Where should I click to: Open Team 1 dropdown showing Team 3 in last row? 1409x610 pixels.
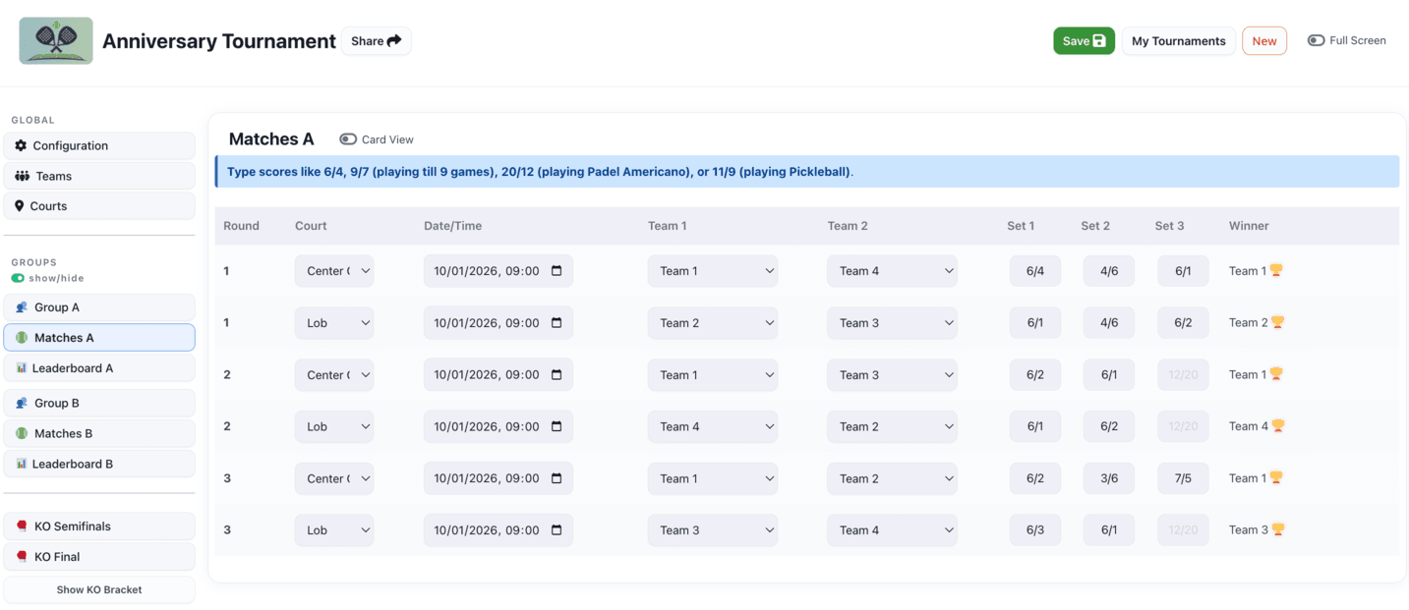pyautogui.click(x=712, y=530)
